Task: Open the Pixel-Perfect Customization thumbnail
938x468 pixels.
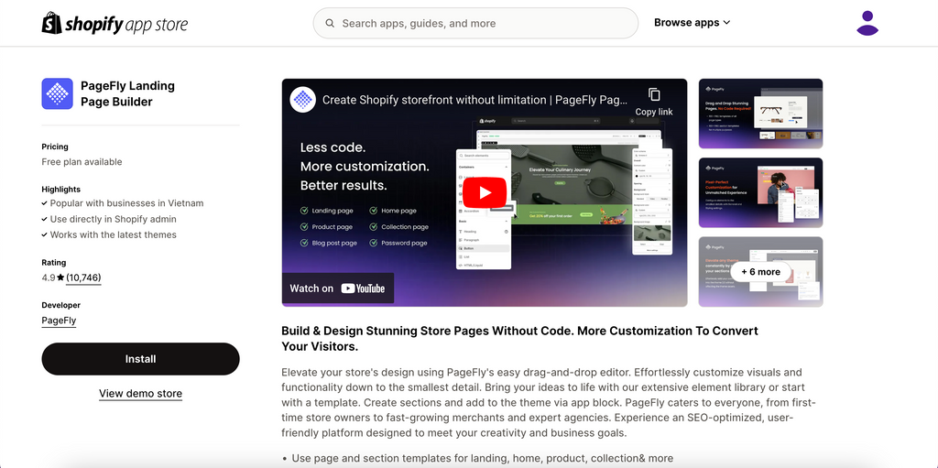Action: [x=760, y=192]
